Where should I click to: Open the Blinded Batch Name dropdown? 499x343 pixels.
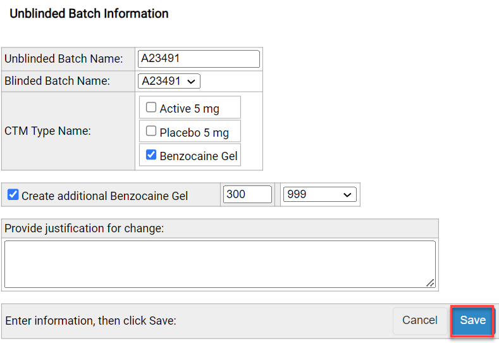pos(169,81)
